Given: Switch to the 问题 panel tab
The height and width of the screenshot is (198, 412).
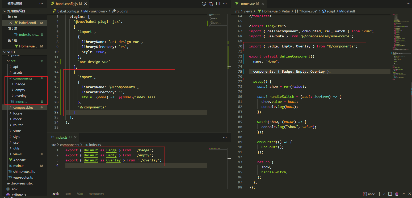Looking at the screenshot, I should coord(68,194).
